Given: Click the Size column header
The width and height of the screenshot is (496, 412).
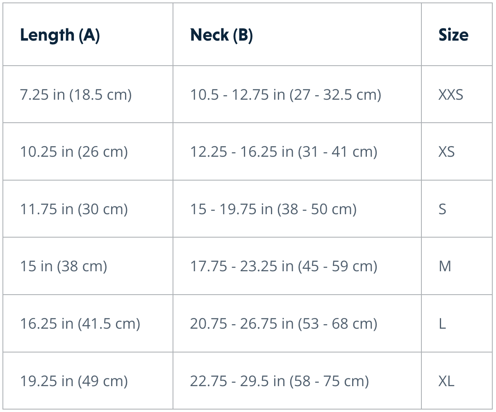Looking at the screenshot, I should [x=453, y=35].
